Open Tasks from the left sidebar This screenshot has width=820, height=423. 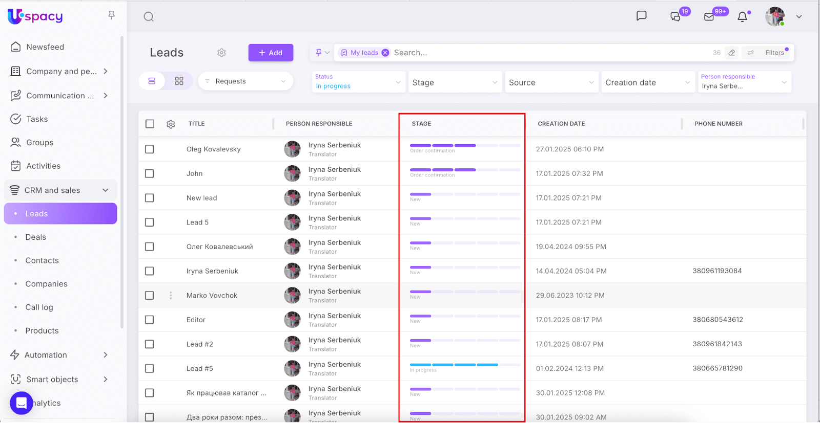(37, 119)
